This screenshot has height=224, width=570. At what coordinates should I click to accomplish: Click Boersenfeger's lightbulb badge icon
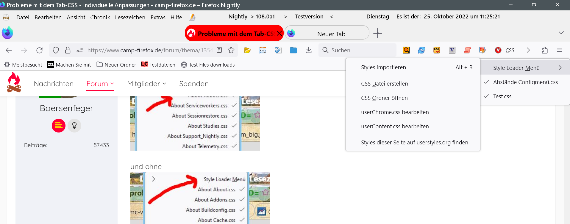pos(74,126)
